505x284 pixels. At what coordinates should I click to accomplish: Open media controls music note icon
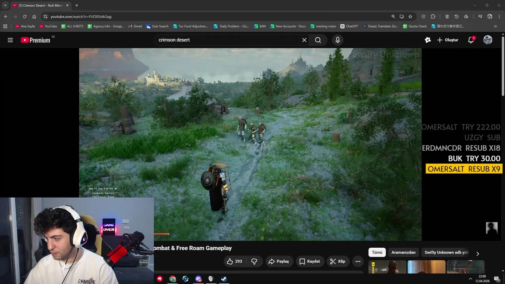click(480, 17)
